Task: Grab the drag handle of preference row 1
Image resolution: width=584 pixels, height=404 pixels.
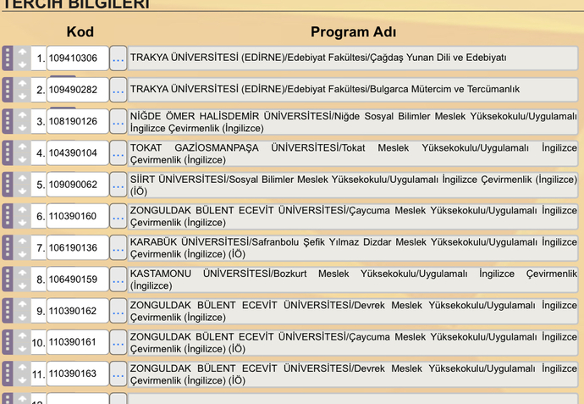Action: (x=8, y=58)
